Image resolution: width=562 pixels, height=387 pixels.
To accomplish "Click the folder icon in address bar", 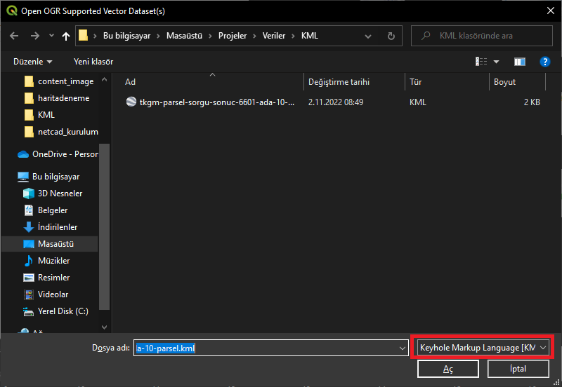I will pyautogui.click(x=83, y=36).
